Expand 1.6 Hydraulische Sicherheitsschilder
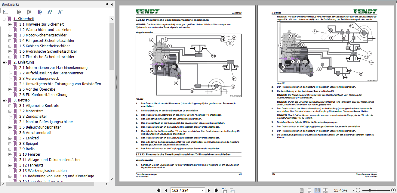Image resolution: width=397 pixels, height=193 pixels. pos(10,51)
